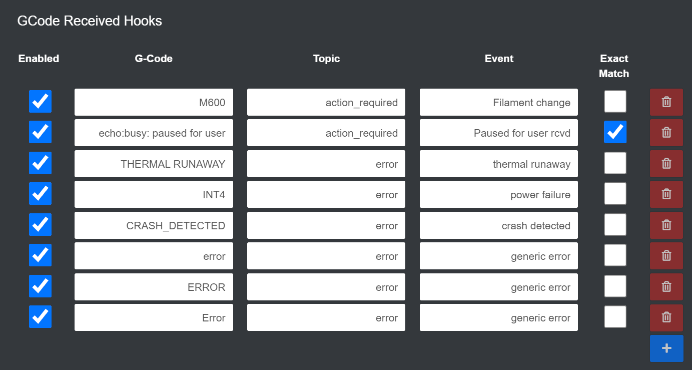Edit the M600 G-Code field
Image resolution: width=692 pixels, height=370 pixels.
(154, 102)
